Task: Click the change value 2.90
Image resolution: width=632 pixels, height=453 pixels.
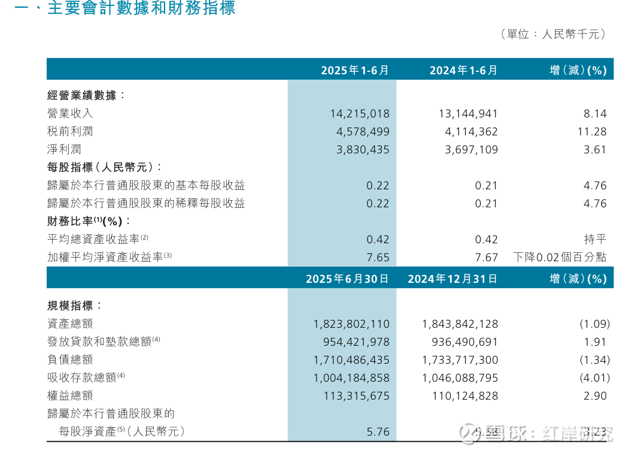Action: [595, 395]
